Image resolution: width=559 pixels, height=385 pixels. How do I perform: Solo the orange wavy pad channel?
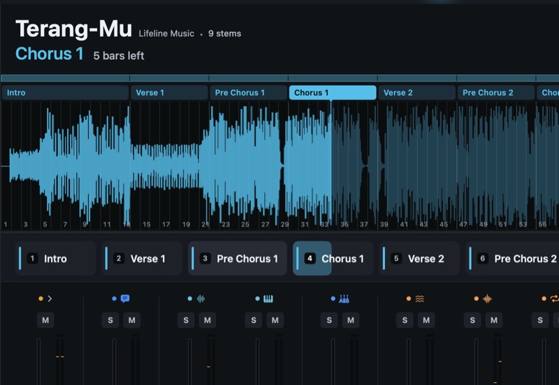click(x=405, y=320)
